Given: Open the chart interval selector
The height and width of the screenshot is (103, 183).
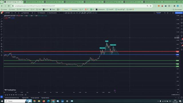Looking at the screenshot, I should pyautogui.click(x=15, y=13).
